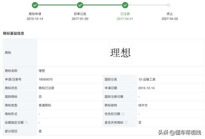Open the help icon next to 优先权日期

[123, 114]
